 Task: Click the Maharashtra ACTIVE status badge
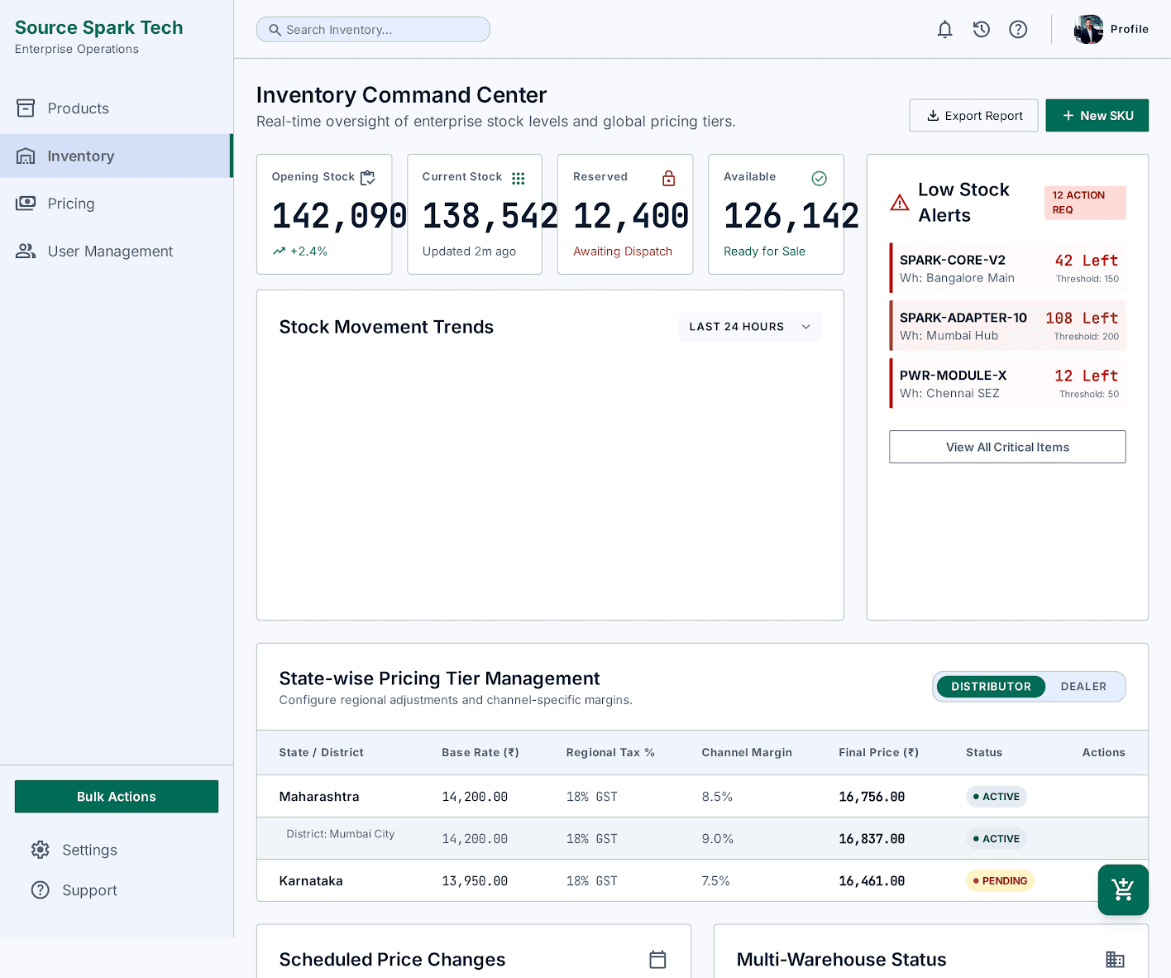[997, 796]
